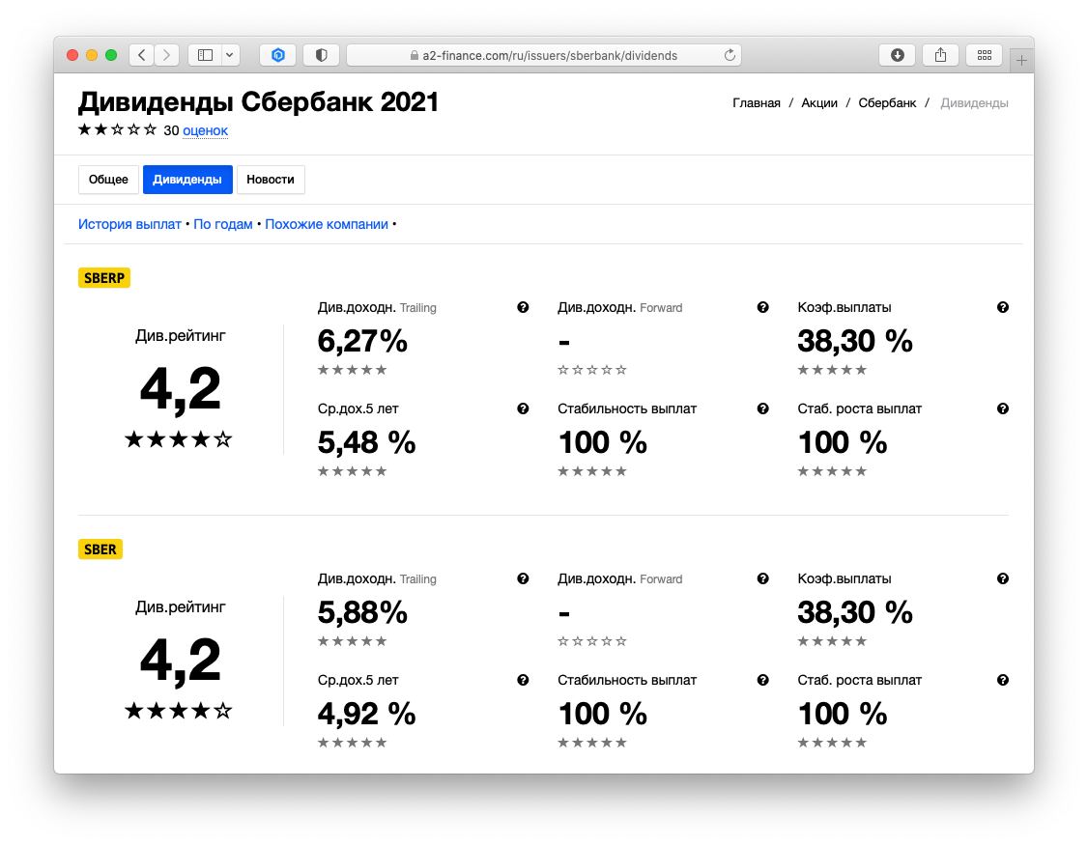This screenshot has width=1088, height=845.
Task: Show downloads via the download arrow icon
Action: pos(898,55)
